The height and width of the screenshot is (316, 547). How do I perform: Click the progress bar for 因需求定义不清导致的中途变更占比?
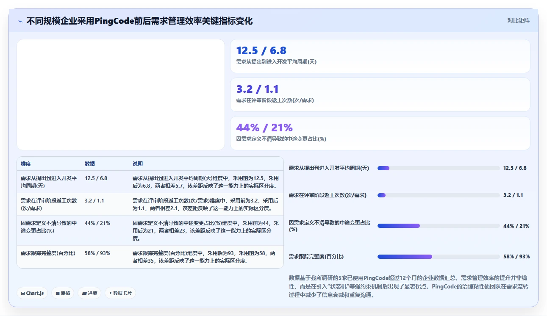click(x=439, y=226)
